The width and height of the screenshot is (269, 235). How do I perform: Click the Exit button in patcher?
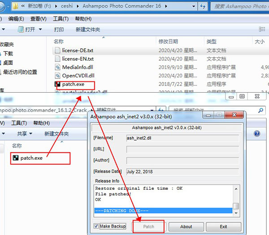223,226
